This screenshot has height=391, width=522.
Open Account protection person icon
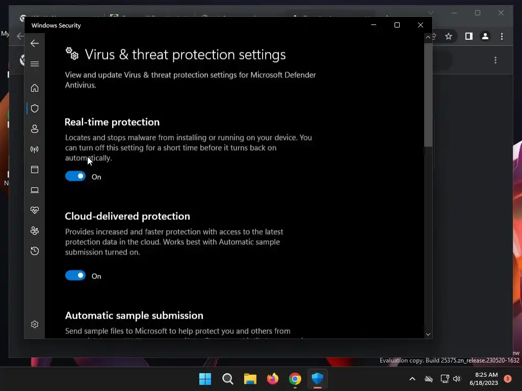35,129
